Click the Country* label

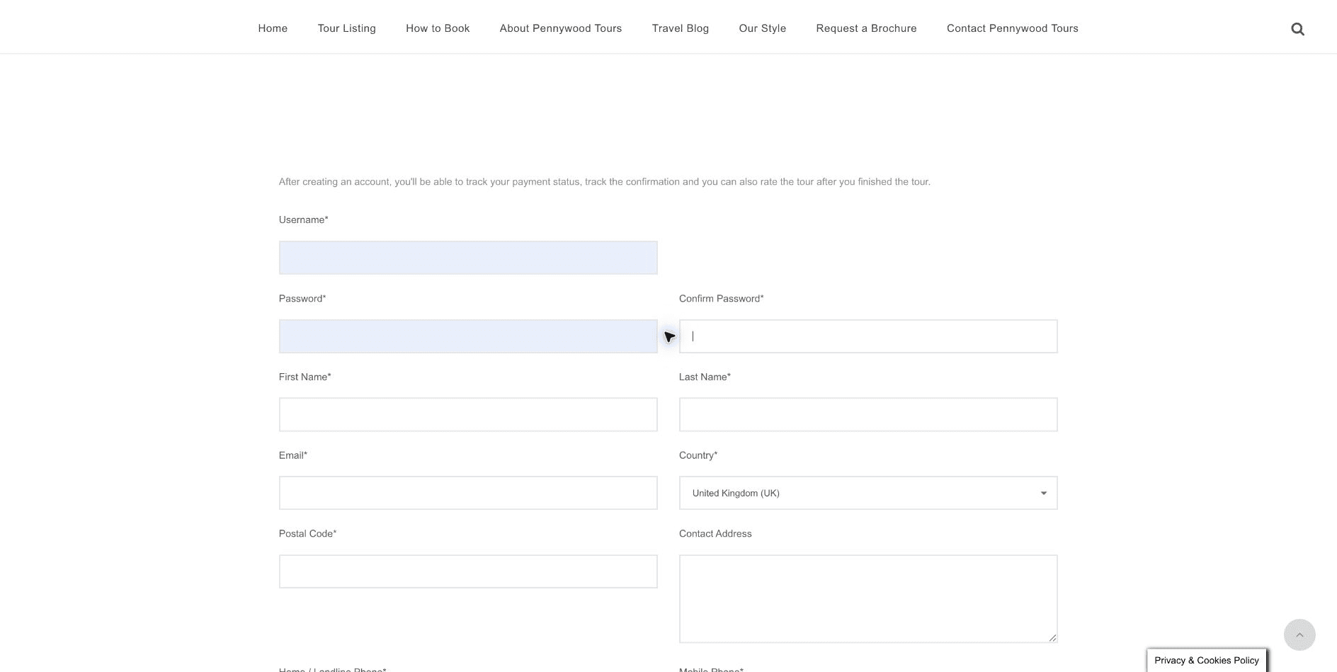698,455
